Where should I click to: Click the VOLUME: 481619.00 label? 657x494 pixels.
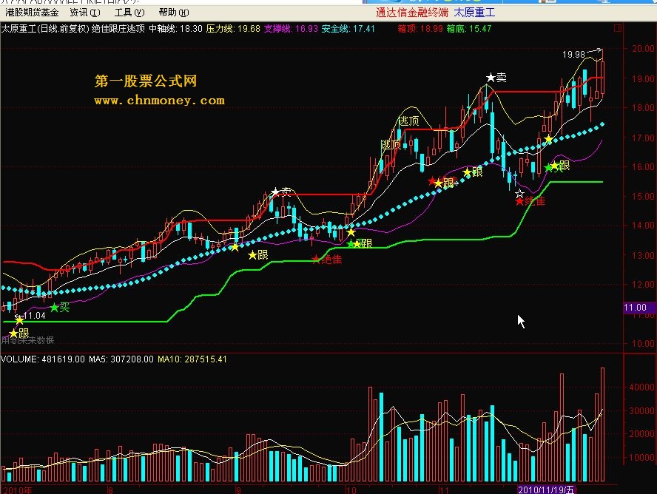(x=43, y=359)
